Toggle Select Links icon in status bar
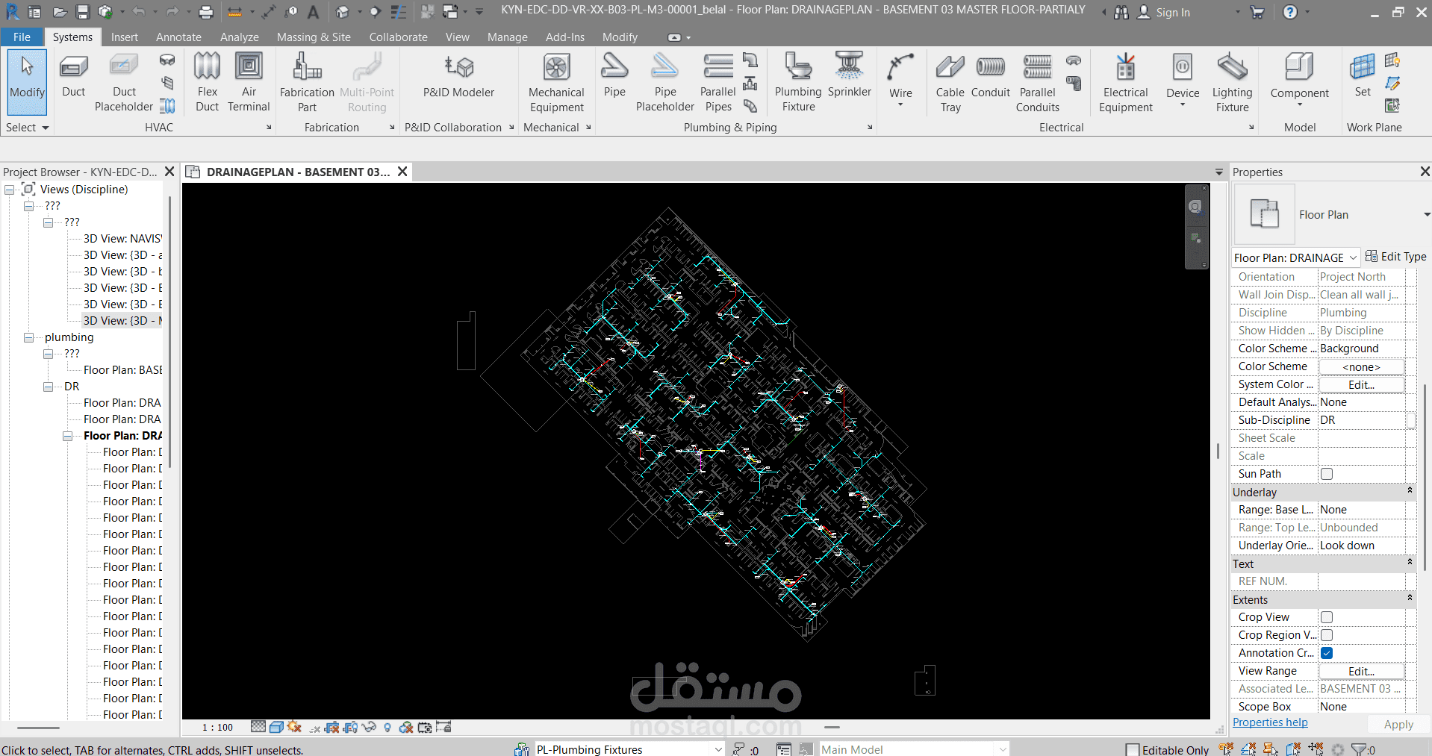 coord(1226,749)
